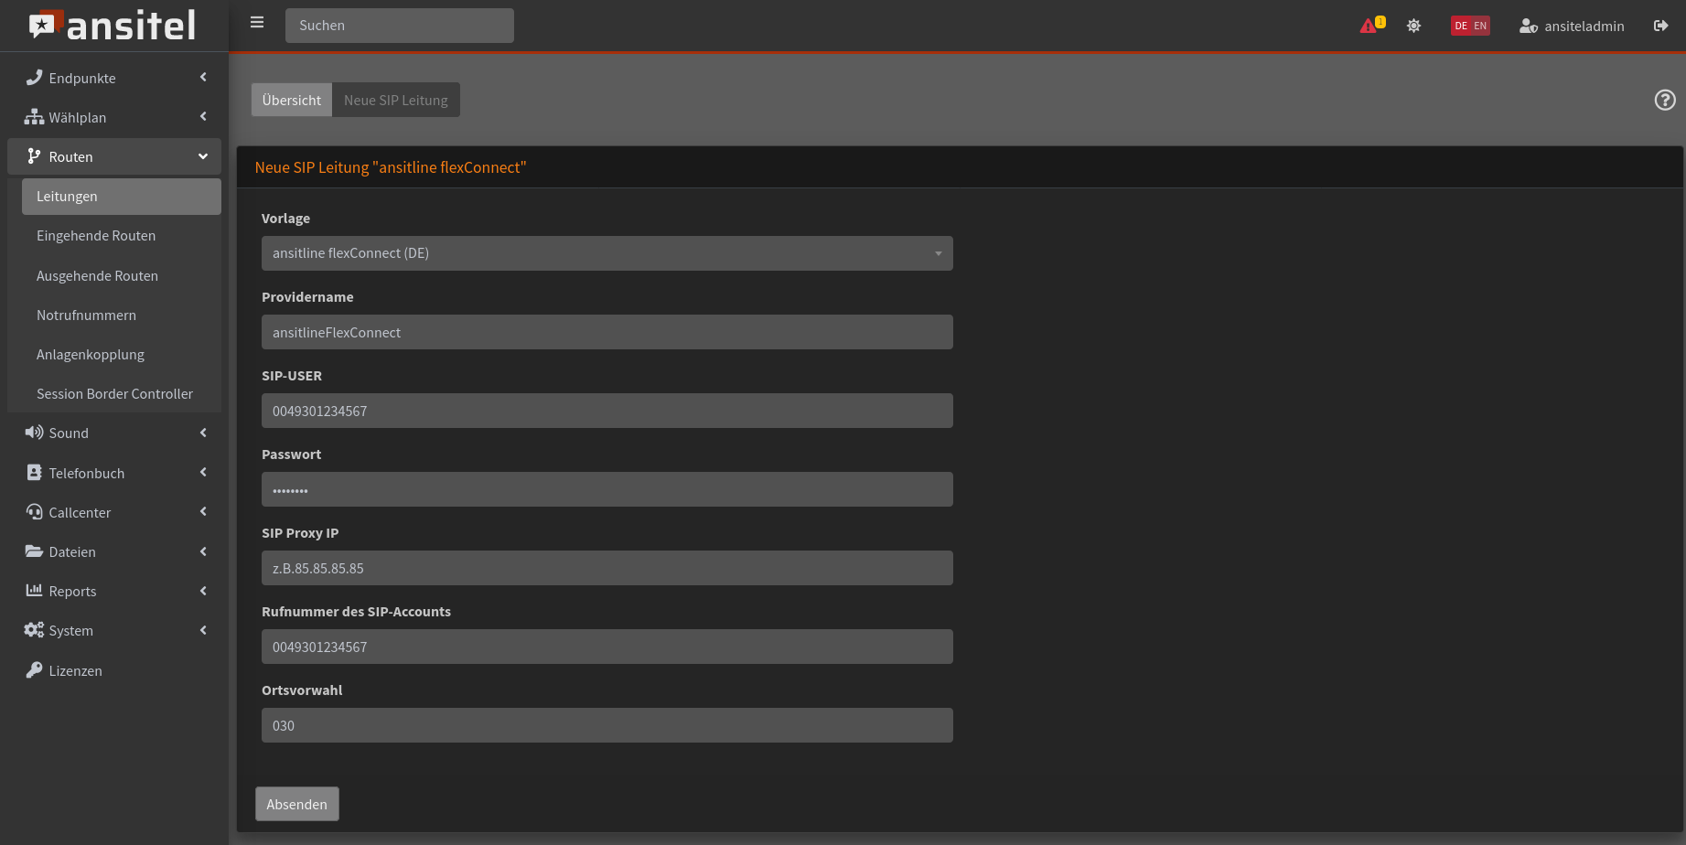The width and height of the screenshot is (1686, 845).
Task: Open the ansiteladmin user profile
Action: click(x=1572, y=26)
